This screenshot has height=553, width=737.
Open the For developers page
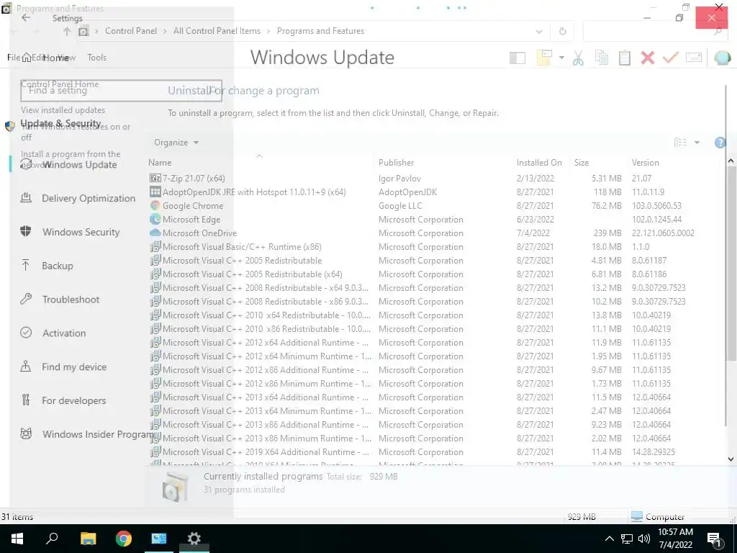click(x=74, y=400)
